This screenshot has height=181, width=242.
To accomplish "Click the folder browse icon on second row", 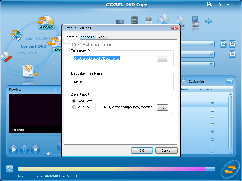I will [232, 54].
